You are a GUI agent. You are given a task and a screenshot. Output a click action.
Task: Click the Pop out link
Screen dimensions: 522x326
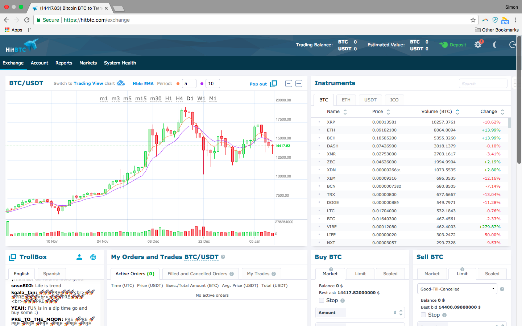click(x=258, y=84)
